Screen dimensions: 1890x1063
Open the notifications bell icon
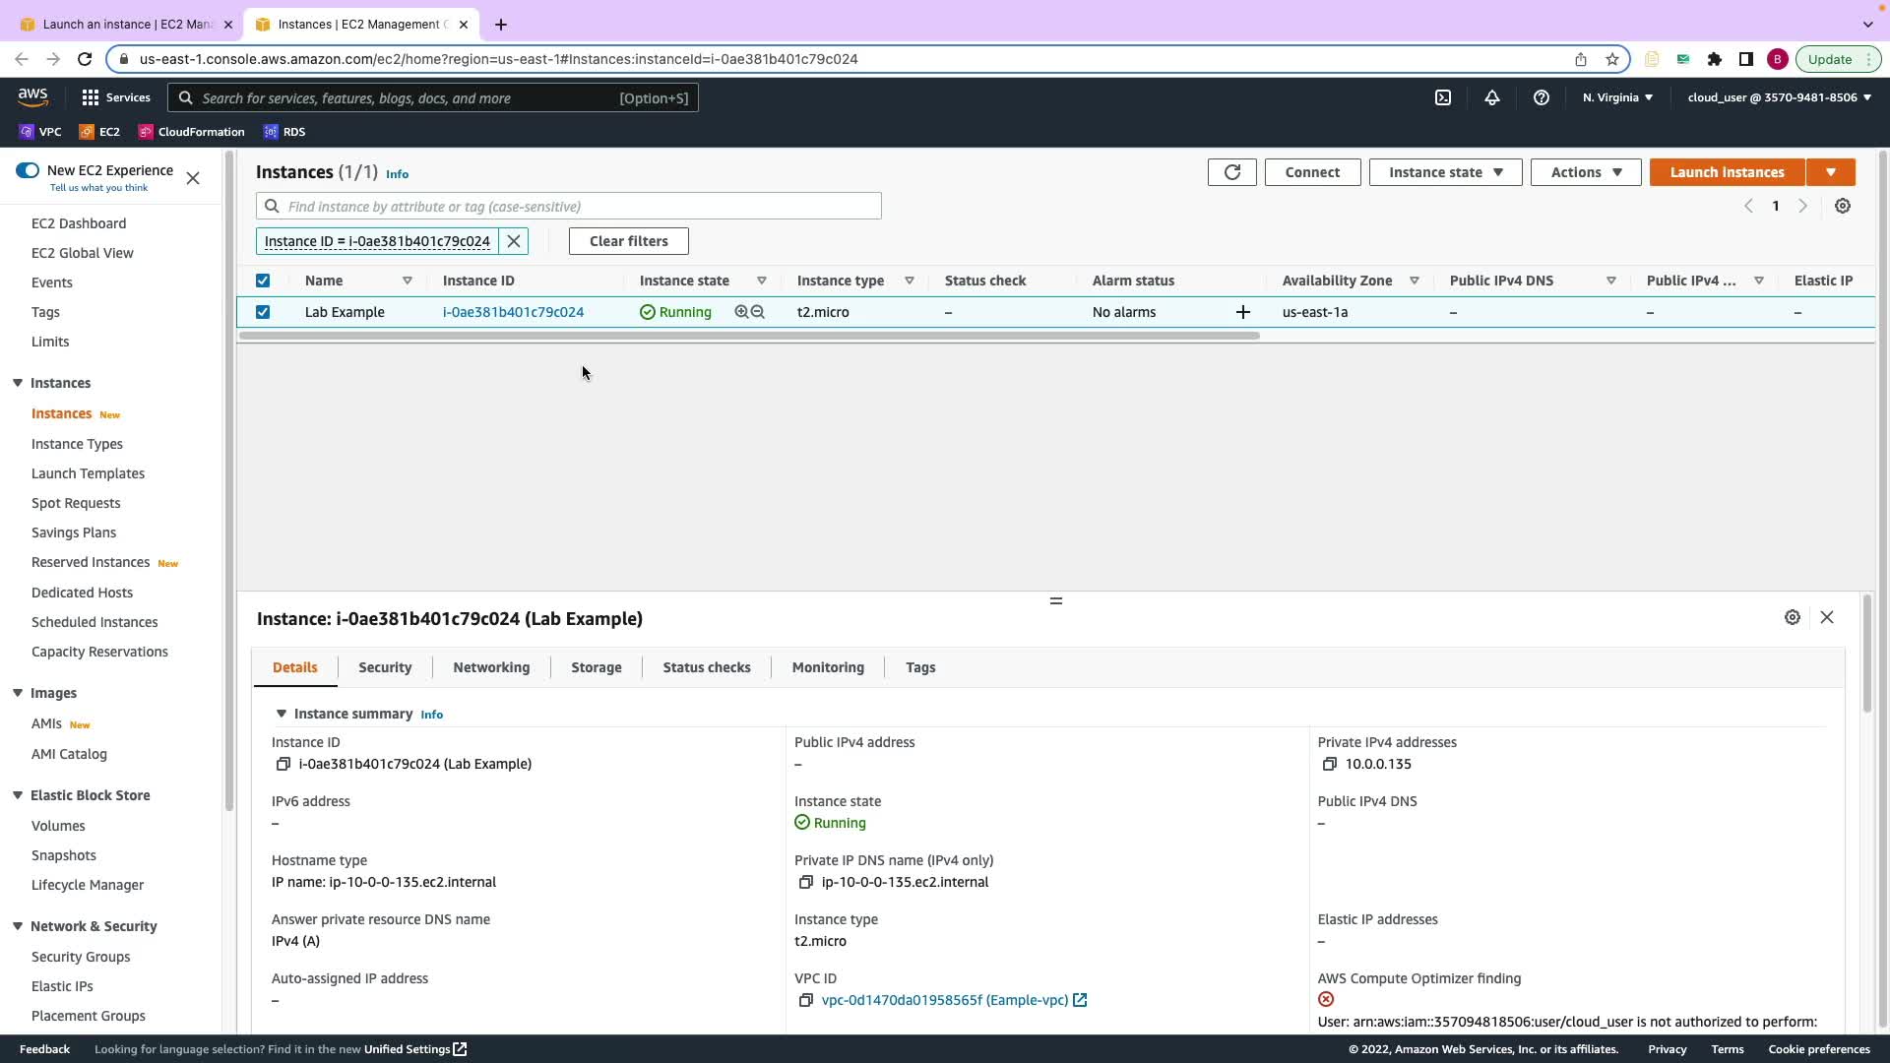click(1491, 97)
